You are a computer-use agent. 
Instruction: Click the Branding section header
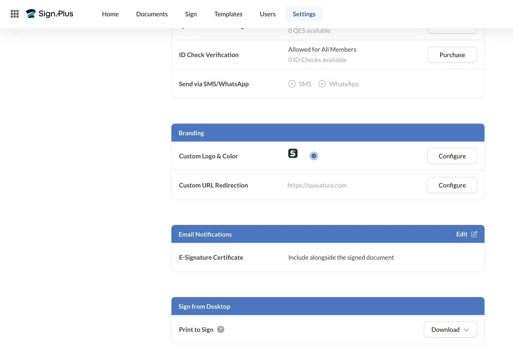point(328,133)
